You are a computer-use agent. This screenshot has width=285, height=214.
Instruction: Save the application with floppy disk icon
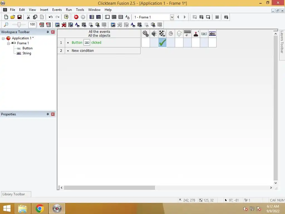pyautogui.click(x=19, y=17)
